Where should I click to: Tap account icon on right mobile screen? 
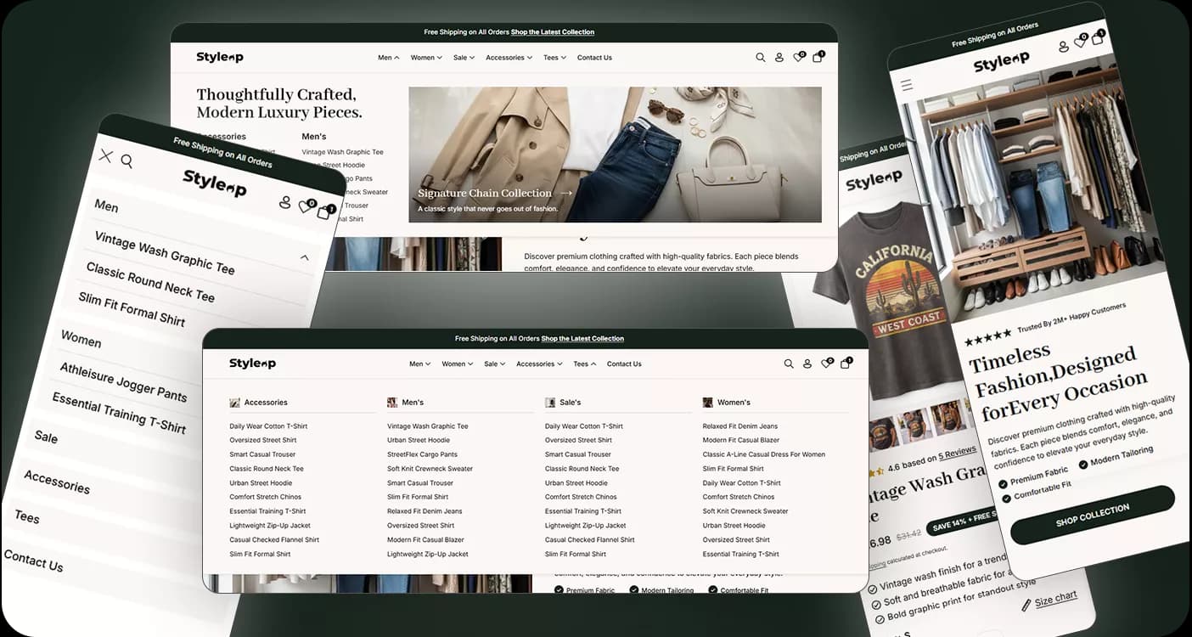click(x=1063, y=48)
